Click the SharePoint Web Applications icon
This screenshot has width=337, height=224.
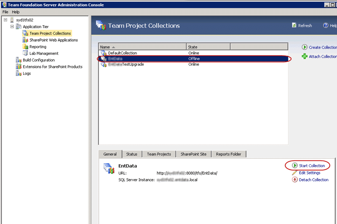25,40
